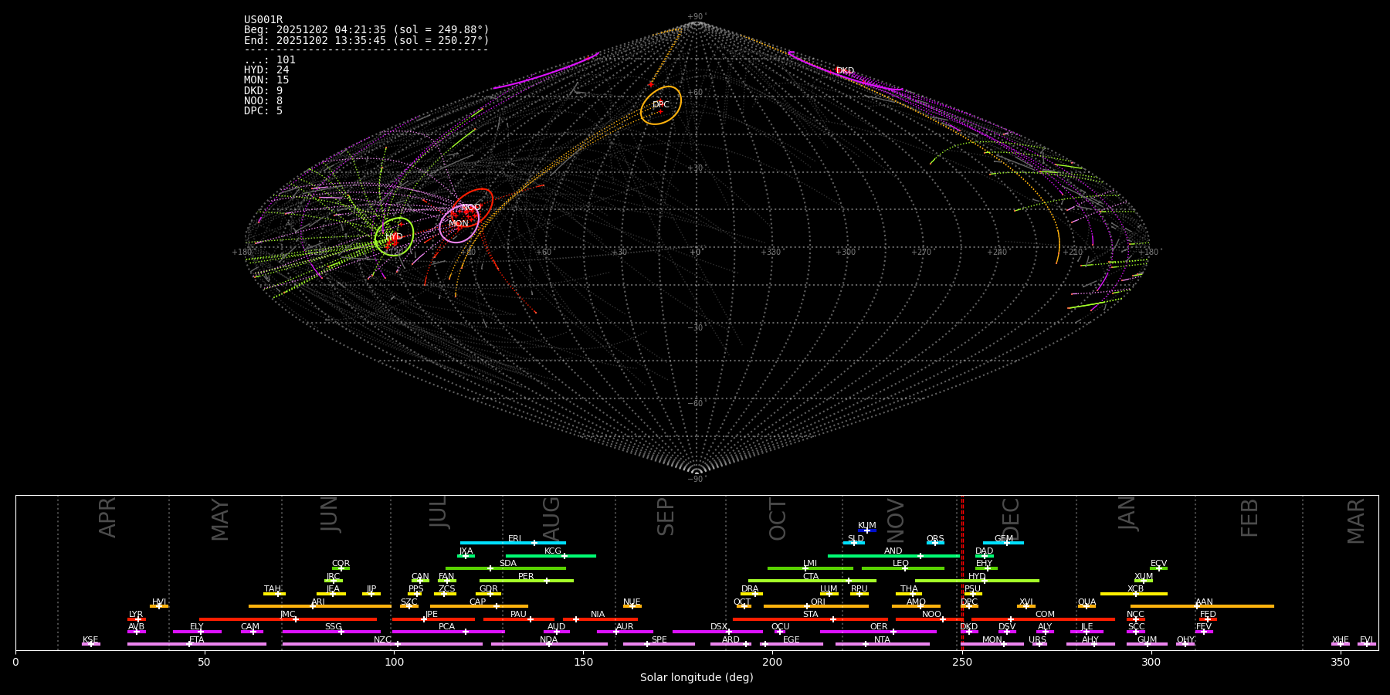Click the red dashed current solar longitude line
This screenshot has height=695, width=1390.
point(962,571)
